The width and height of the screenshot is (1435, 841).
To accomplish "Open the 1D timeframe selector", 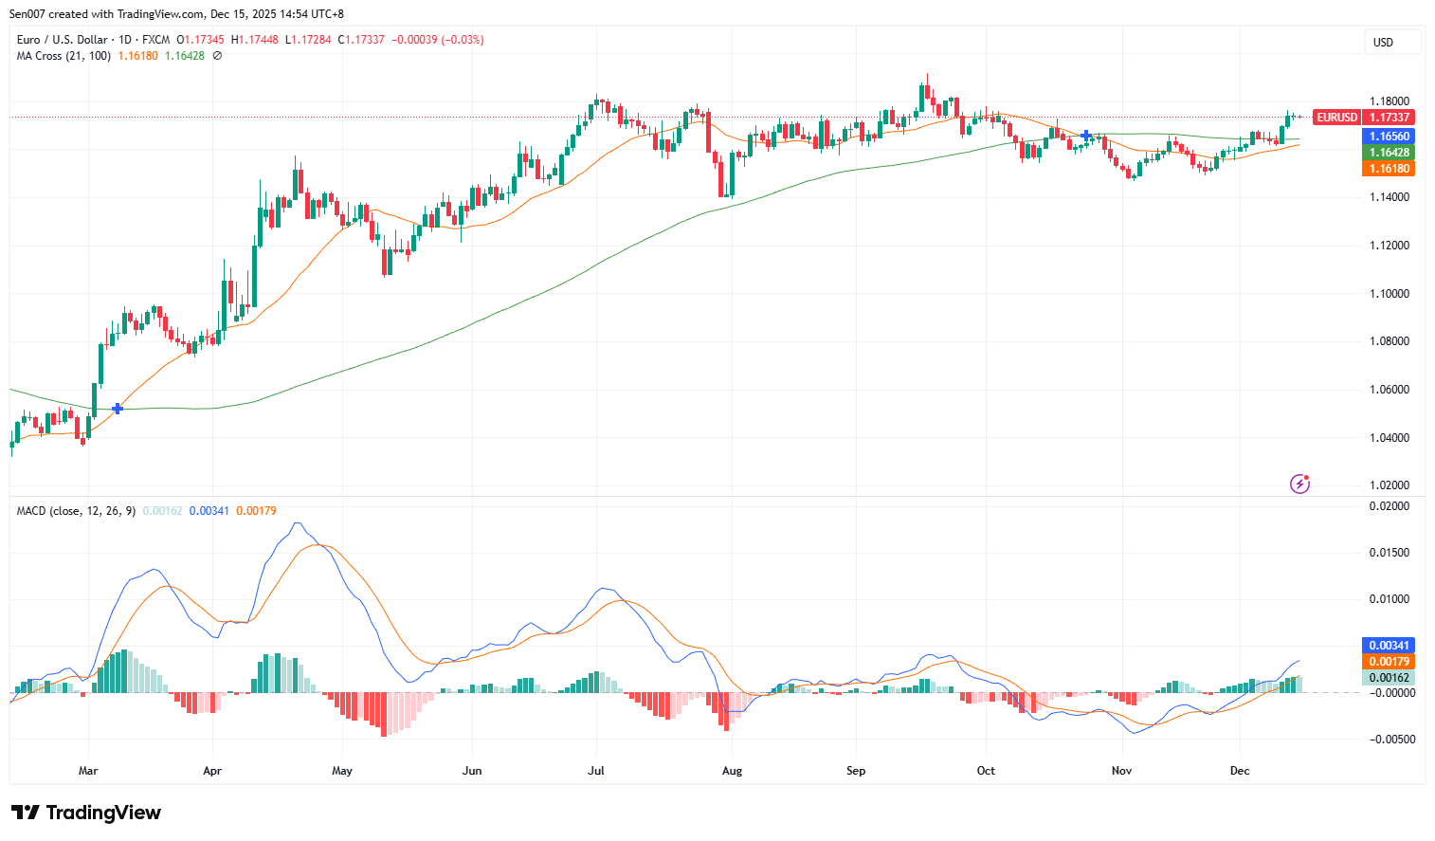I will coord(125,39).
